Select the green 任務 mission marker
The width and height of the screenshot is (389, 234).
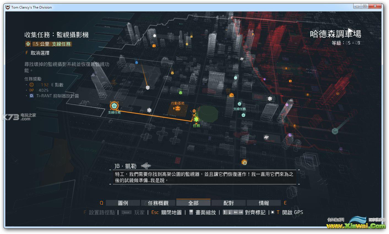pos(196,119)
